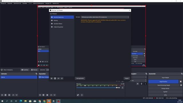The width and height of the screenshot is (183, 103).
Task: Click Yayını Başlat to start streaming
Action: tap(165, 78)
